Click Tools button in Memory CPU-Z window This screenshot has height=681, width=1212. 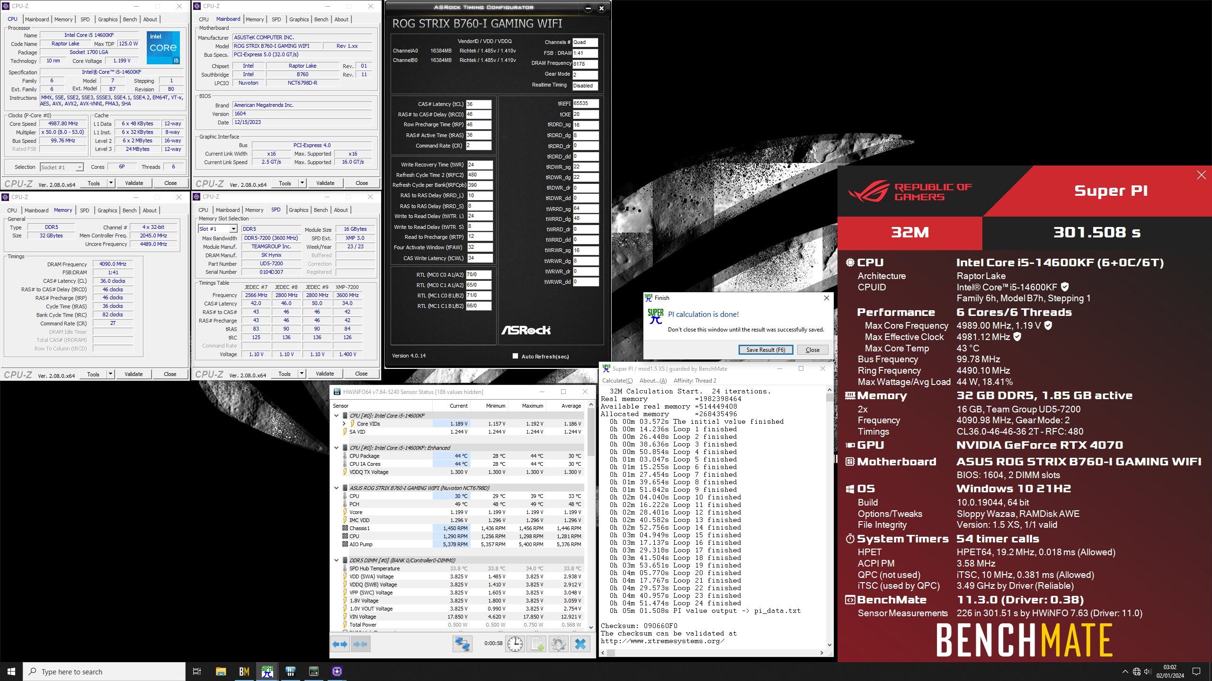(x=93, y=374)
